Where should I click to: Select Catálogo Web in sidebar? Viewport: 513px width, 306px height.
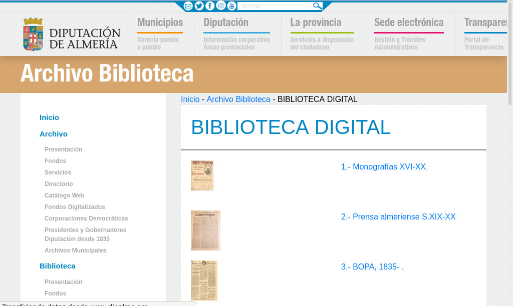tap(65, 195)
